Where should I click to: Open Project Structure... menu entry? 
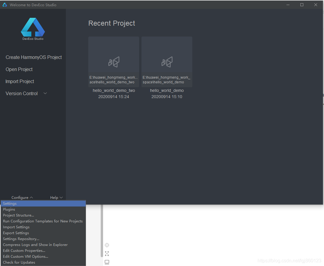[x=43, y=215]
